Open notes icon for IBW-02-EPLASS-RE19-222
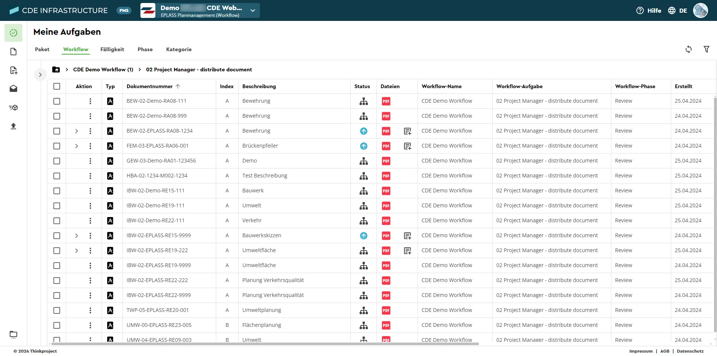This screenshot has height=356, width=717. 407,251
